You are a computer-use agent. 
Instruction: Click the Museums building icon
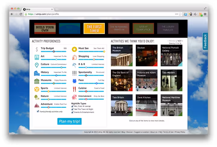37,81
